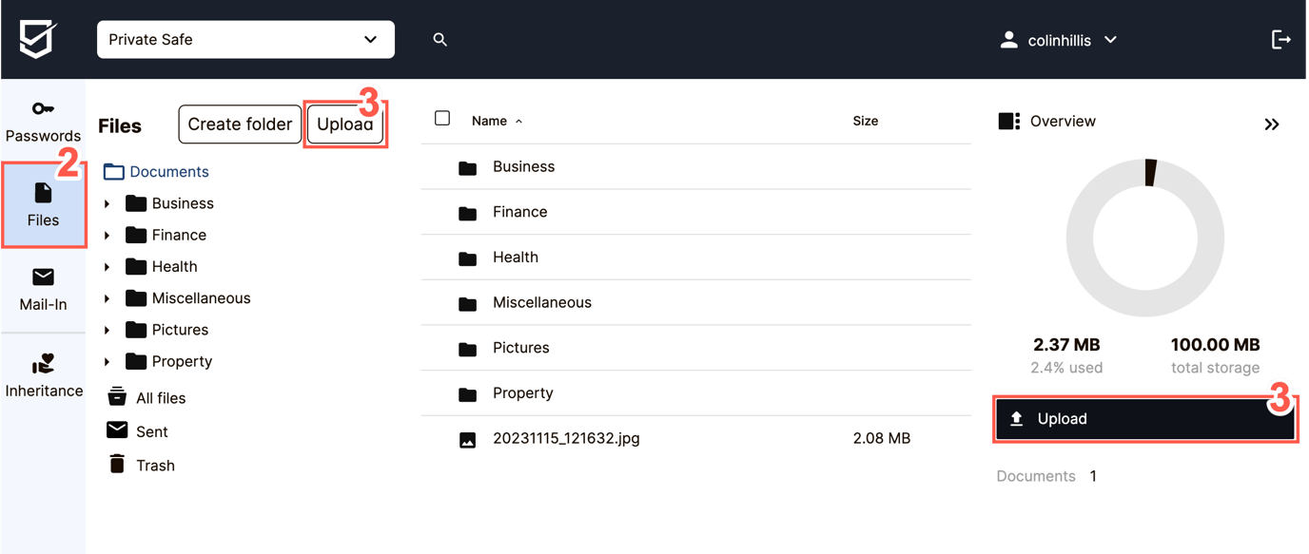Check the select-all checkbox above the file list
Image resolution: width=1309 pixels, height=554 pixels.
click(442, 117)
